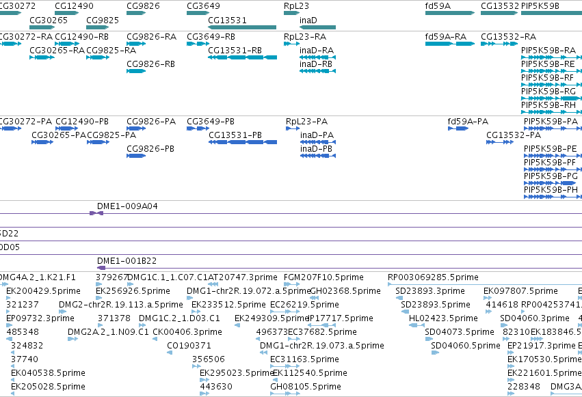
Task: Select the fd59A gene bar
Action: click(x=450, y=13)
